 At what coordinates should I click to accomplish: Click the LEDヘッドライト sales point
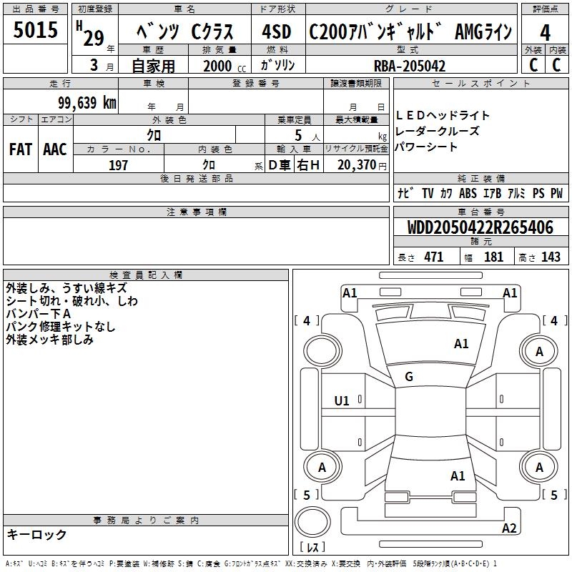click(x=443, y=115)
